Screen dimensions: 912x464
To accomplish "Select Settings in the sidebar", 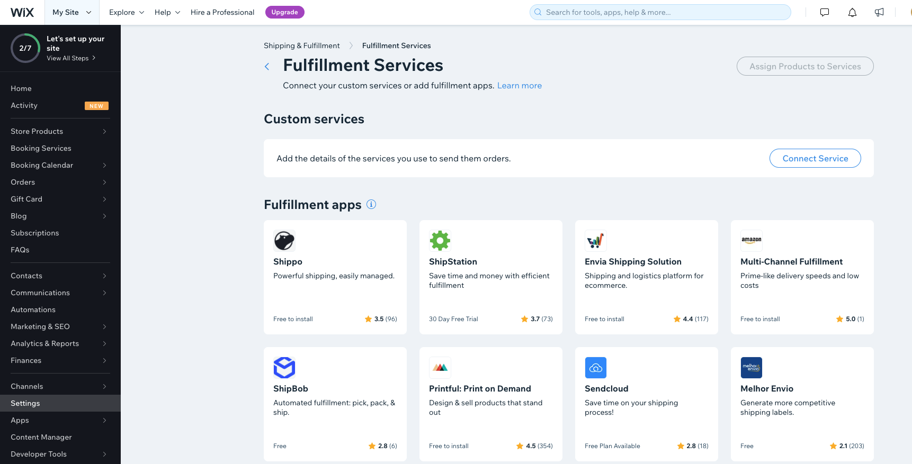I will 60,403.
